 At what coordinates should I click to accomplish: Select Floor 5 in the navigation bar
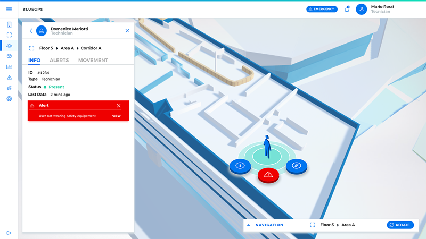pyautogui.click(x=327, y=225)
